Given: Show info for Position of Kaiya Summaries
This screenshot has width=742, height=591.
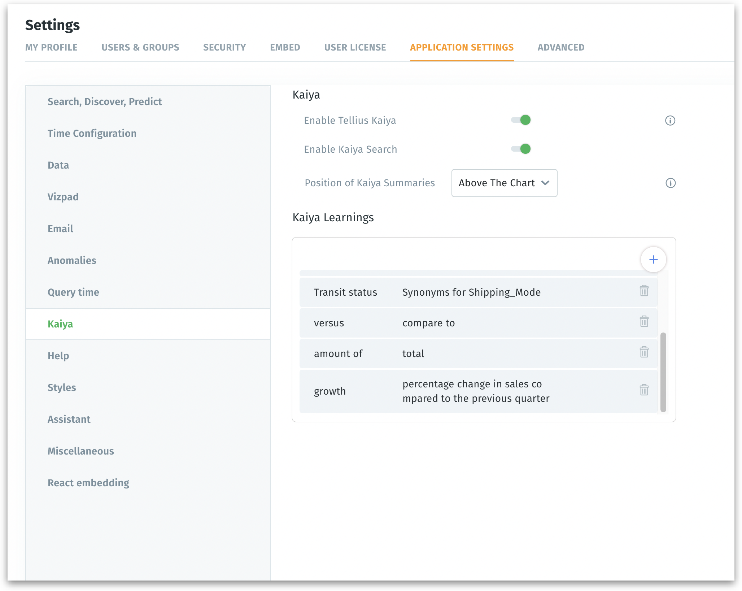Looking at the screenshot, I should (x=670, y=183).
